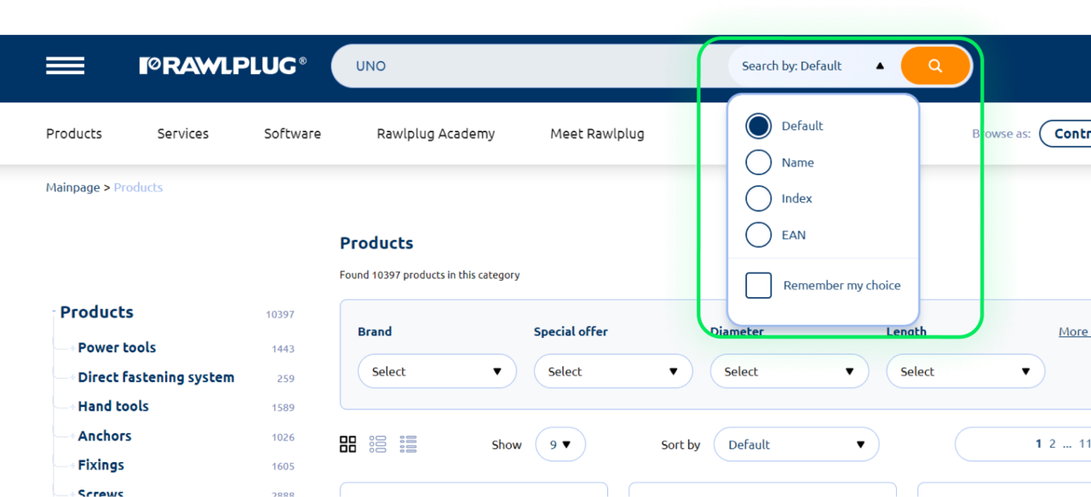Select the Index search radio button
The width and height of the screenshot is (1091, 497).
pos(758,198)
